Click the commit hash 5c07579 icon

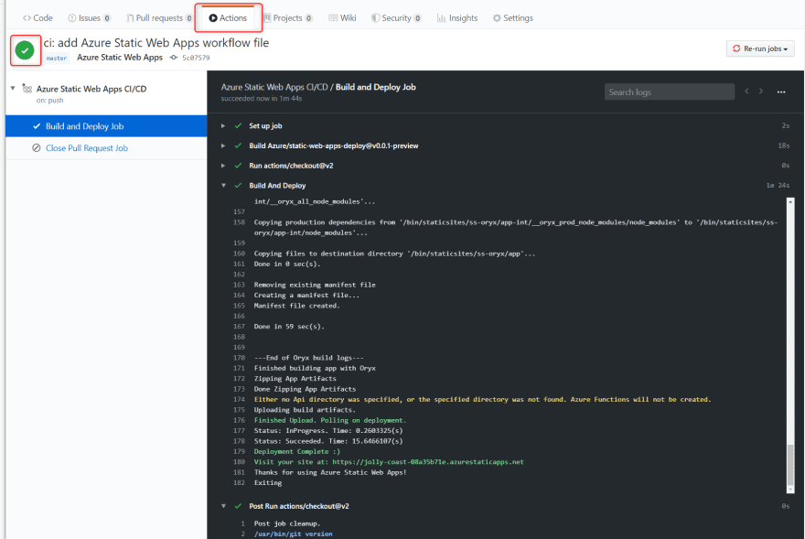pyautogui.click(x=174, y=58)
